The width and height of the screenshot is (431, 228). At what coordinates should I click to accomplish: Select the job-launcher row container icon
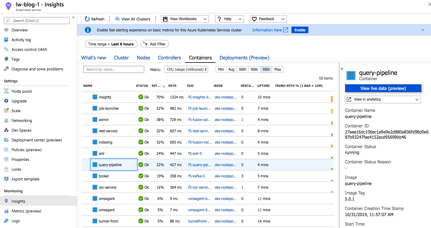[95, 108]
